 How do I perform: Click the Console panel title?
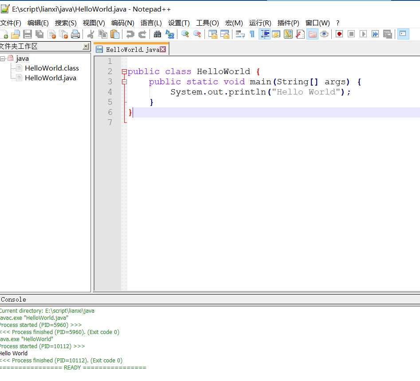point(13,299)
